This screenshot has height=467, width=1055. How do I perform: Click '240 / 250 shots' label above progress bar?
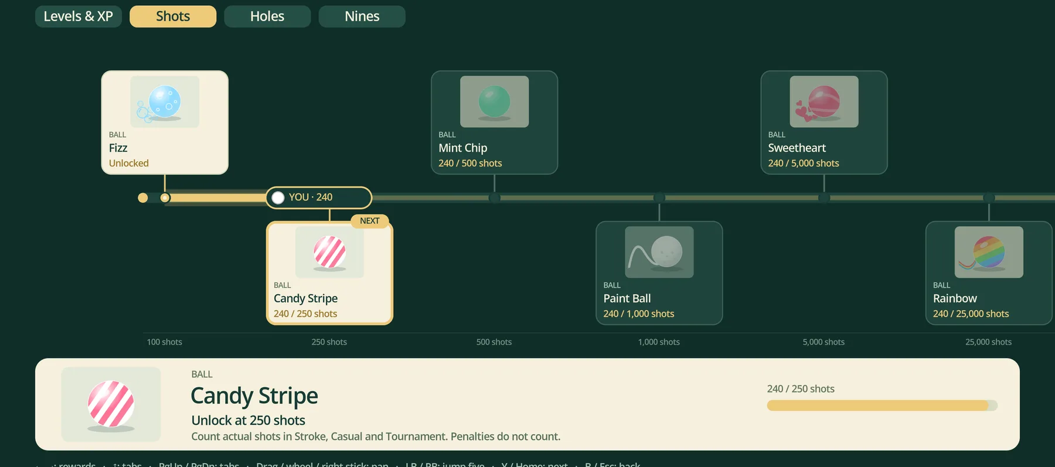801,389
